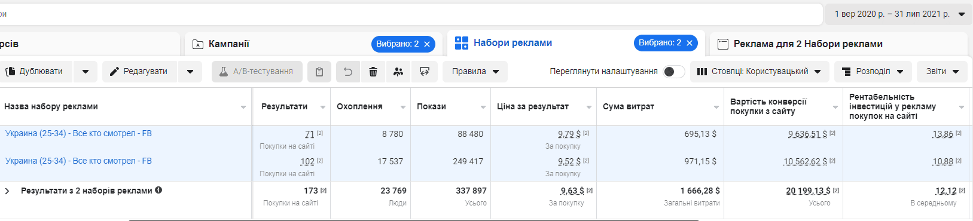Toggle the Переглянути налаштування switch
The height and width of the screenshot is (221, 973).
674,72
